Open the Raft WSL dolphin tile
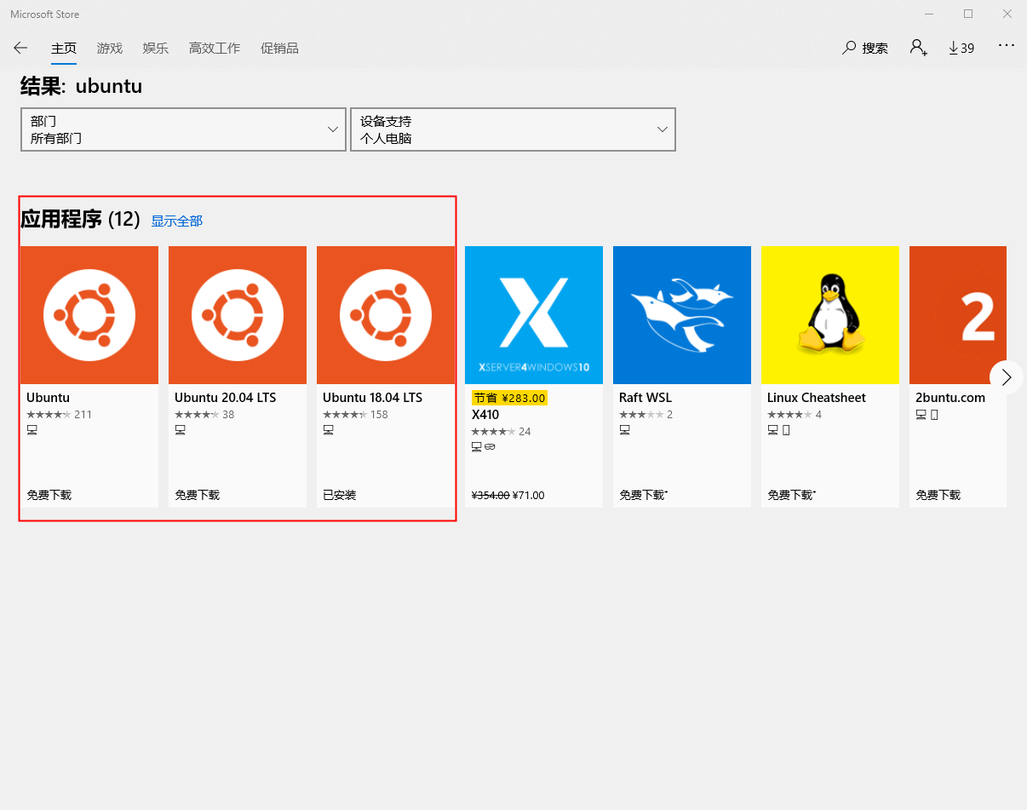 [682, 315]
